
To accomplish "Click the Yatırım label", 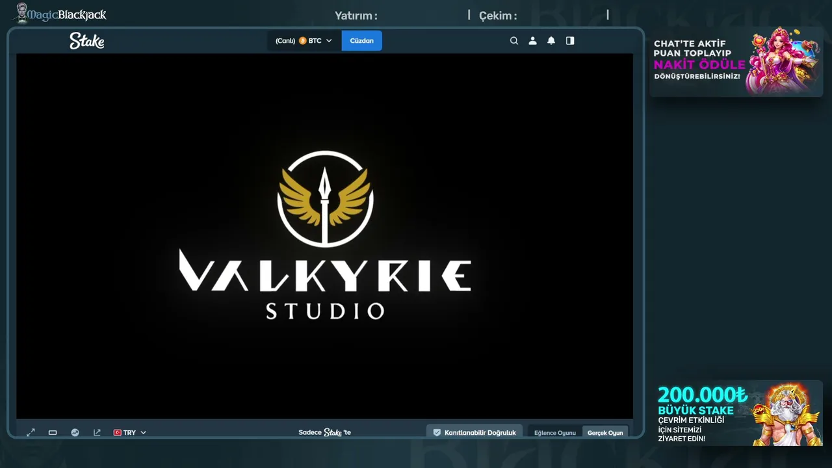I will coord(356,16).
